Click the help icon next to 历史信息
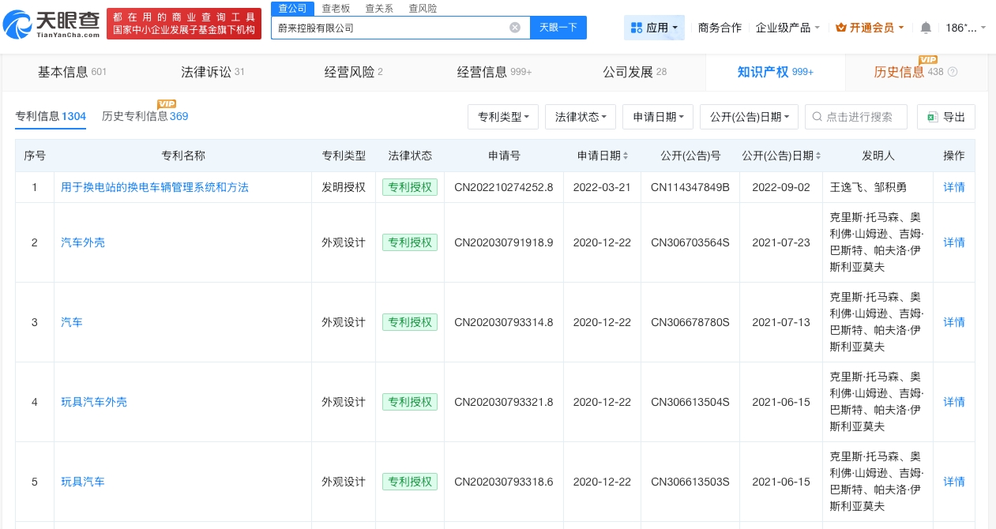This screenshot has height=529, width=996. [x=953, y=72]
